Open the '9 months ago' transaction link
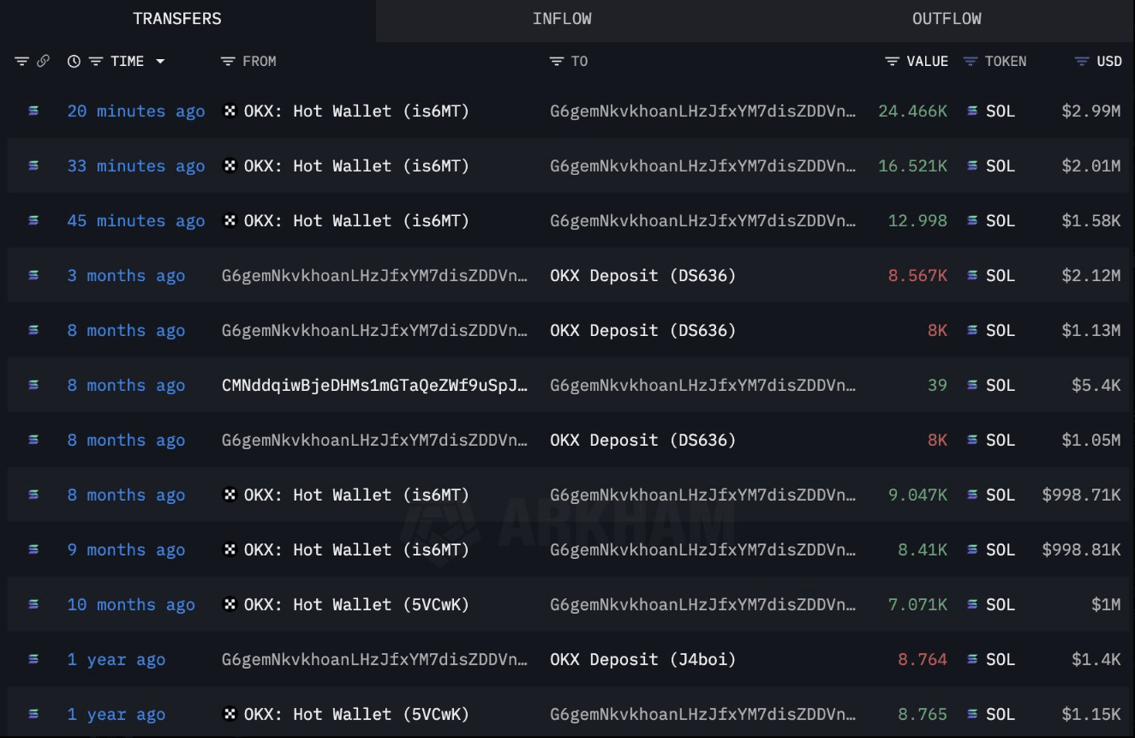The width and height of the screenshot is (1135, 738). [126, 550]
